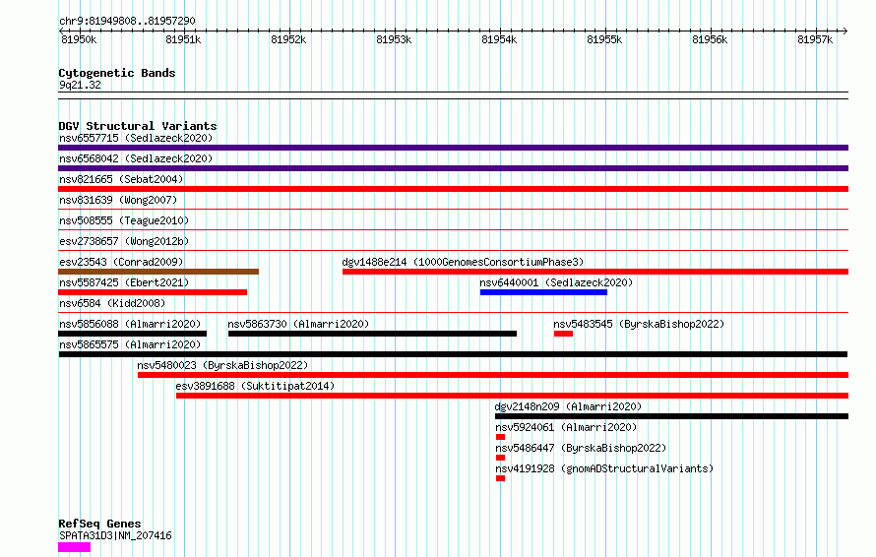
Task: Click the purple bar under nsv6568042
Action: [x=453, y=168]
